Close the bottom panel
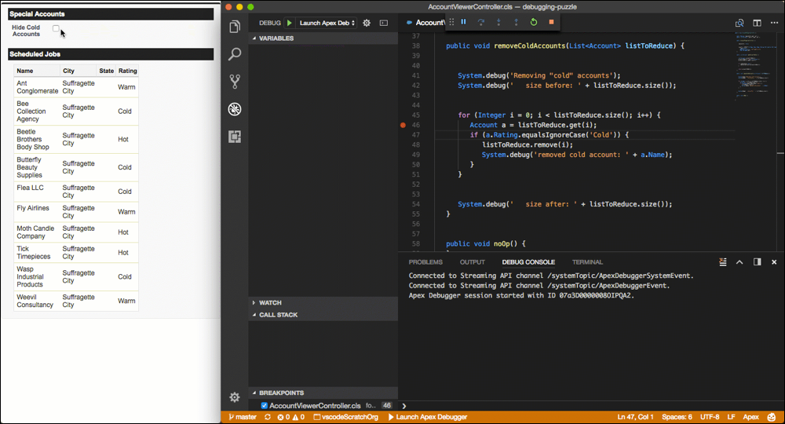 coord(774,261)
